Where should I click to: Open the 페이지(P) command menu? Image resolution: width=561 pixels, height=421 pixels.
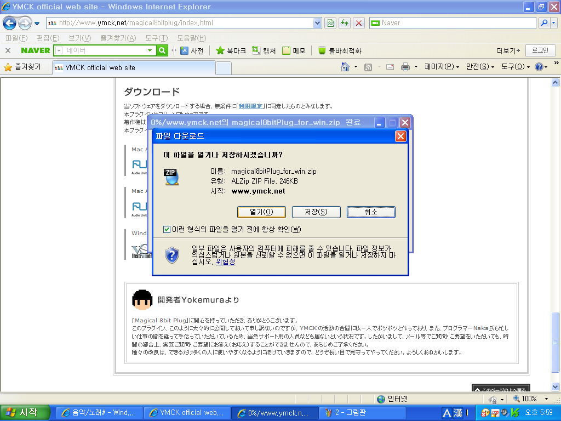pyautogui.click(x=442, y=67)
